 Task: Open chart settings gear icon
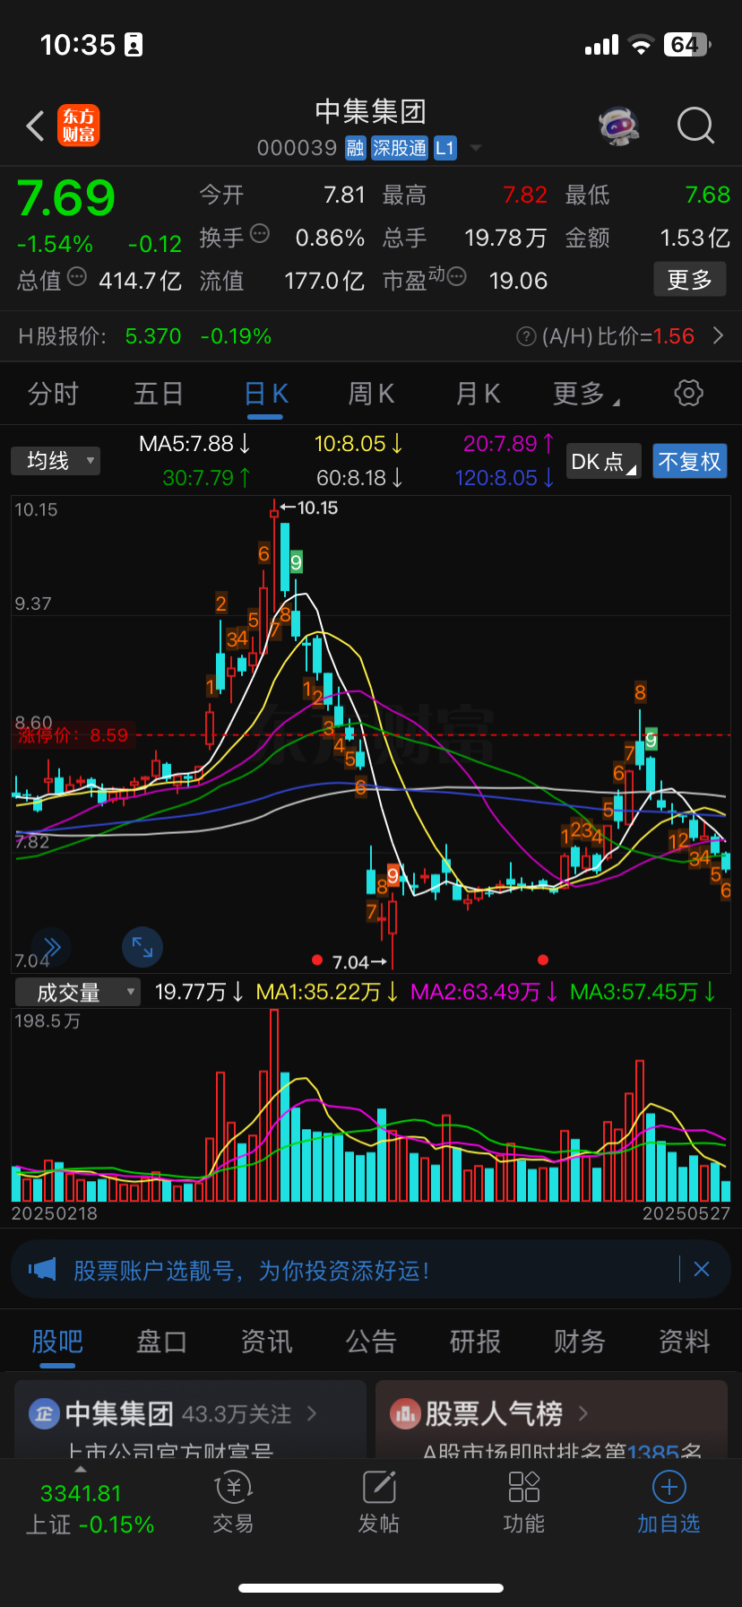tap(688, 393)
